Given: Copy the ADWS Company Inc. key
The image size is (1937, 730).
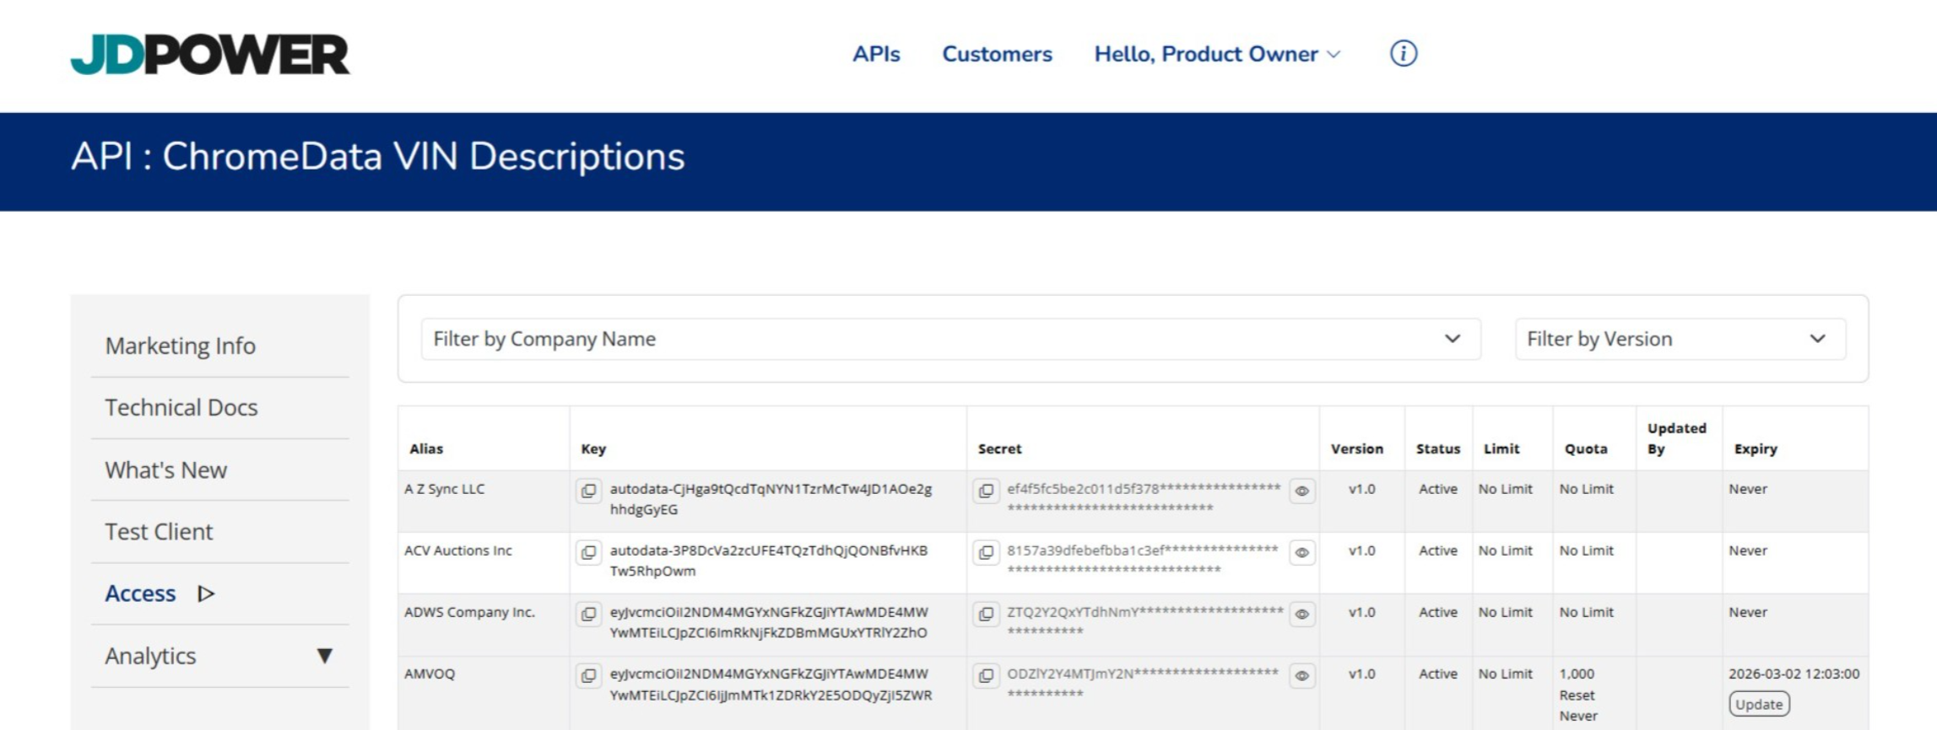Looking at the screenshot, I should coord(588,614).
